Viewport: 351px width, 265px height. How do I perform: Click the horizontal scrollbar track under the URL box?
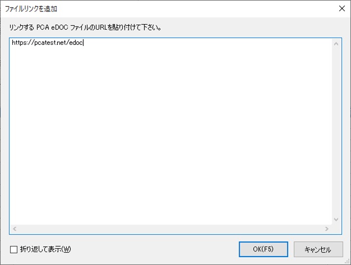[171, 229]
